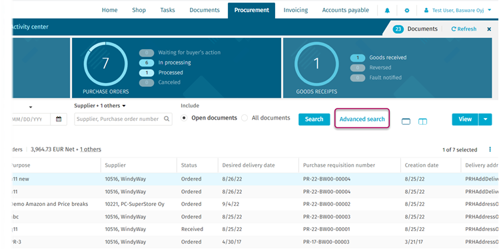The width and height of the screenshot is (499, 249).
Task: Filter by In processing badge 6
Action: tap(147, 62)
